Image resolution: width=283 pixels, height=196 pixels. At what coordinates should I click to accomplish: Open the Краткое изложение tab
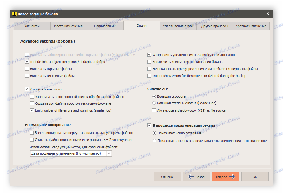(251, 26)
